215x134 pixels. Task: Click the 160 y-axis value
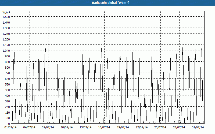tap(8, 112)
